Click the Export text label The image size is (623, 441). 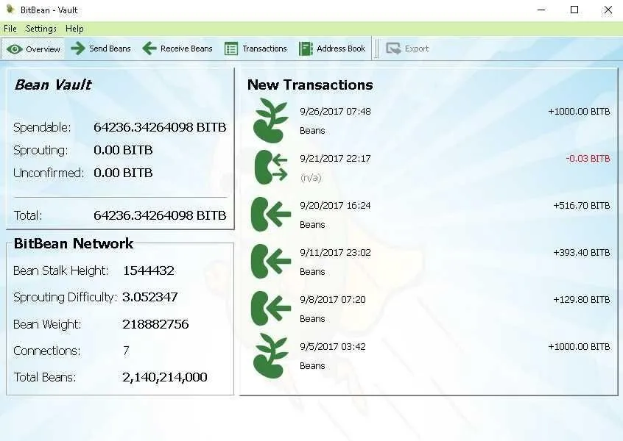point(417,49)
